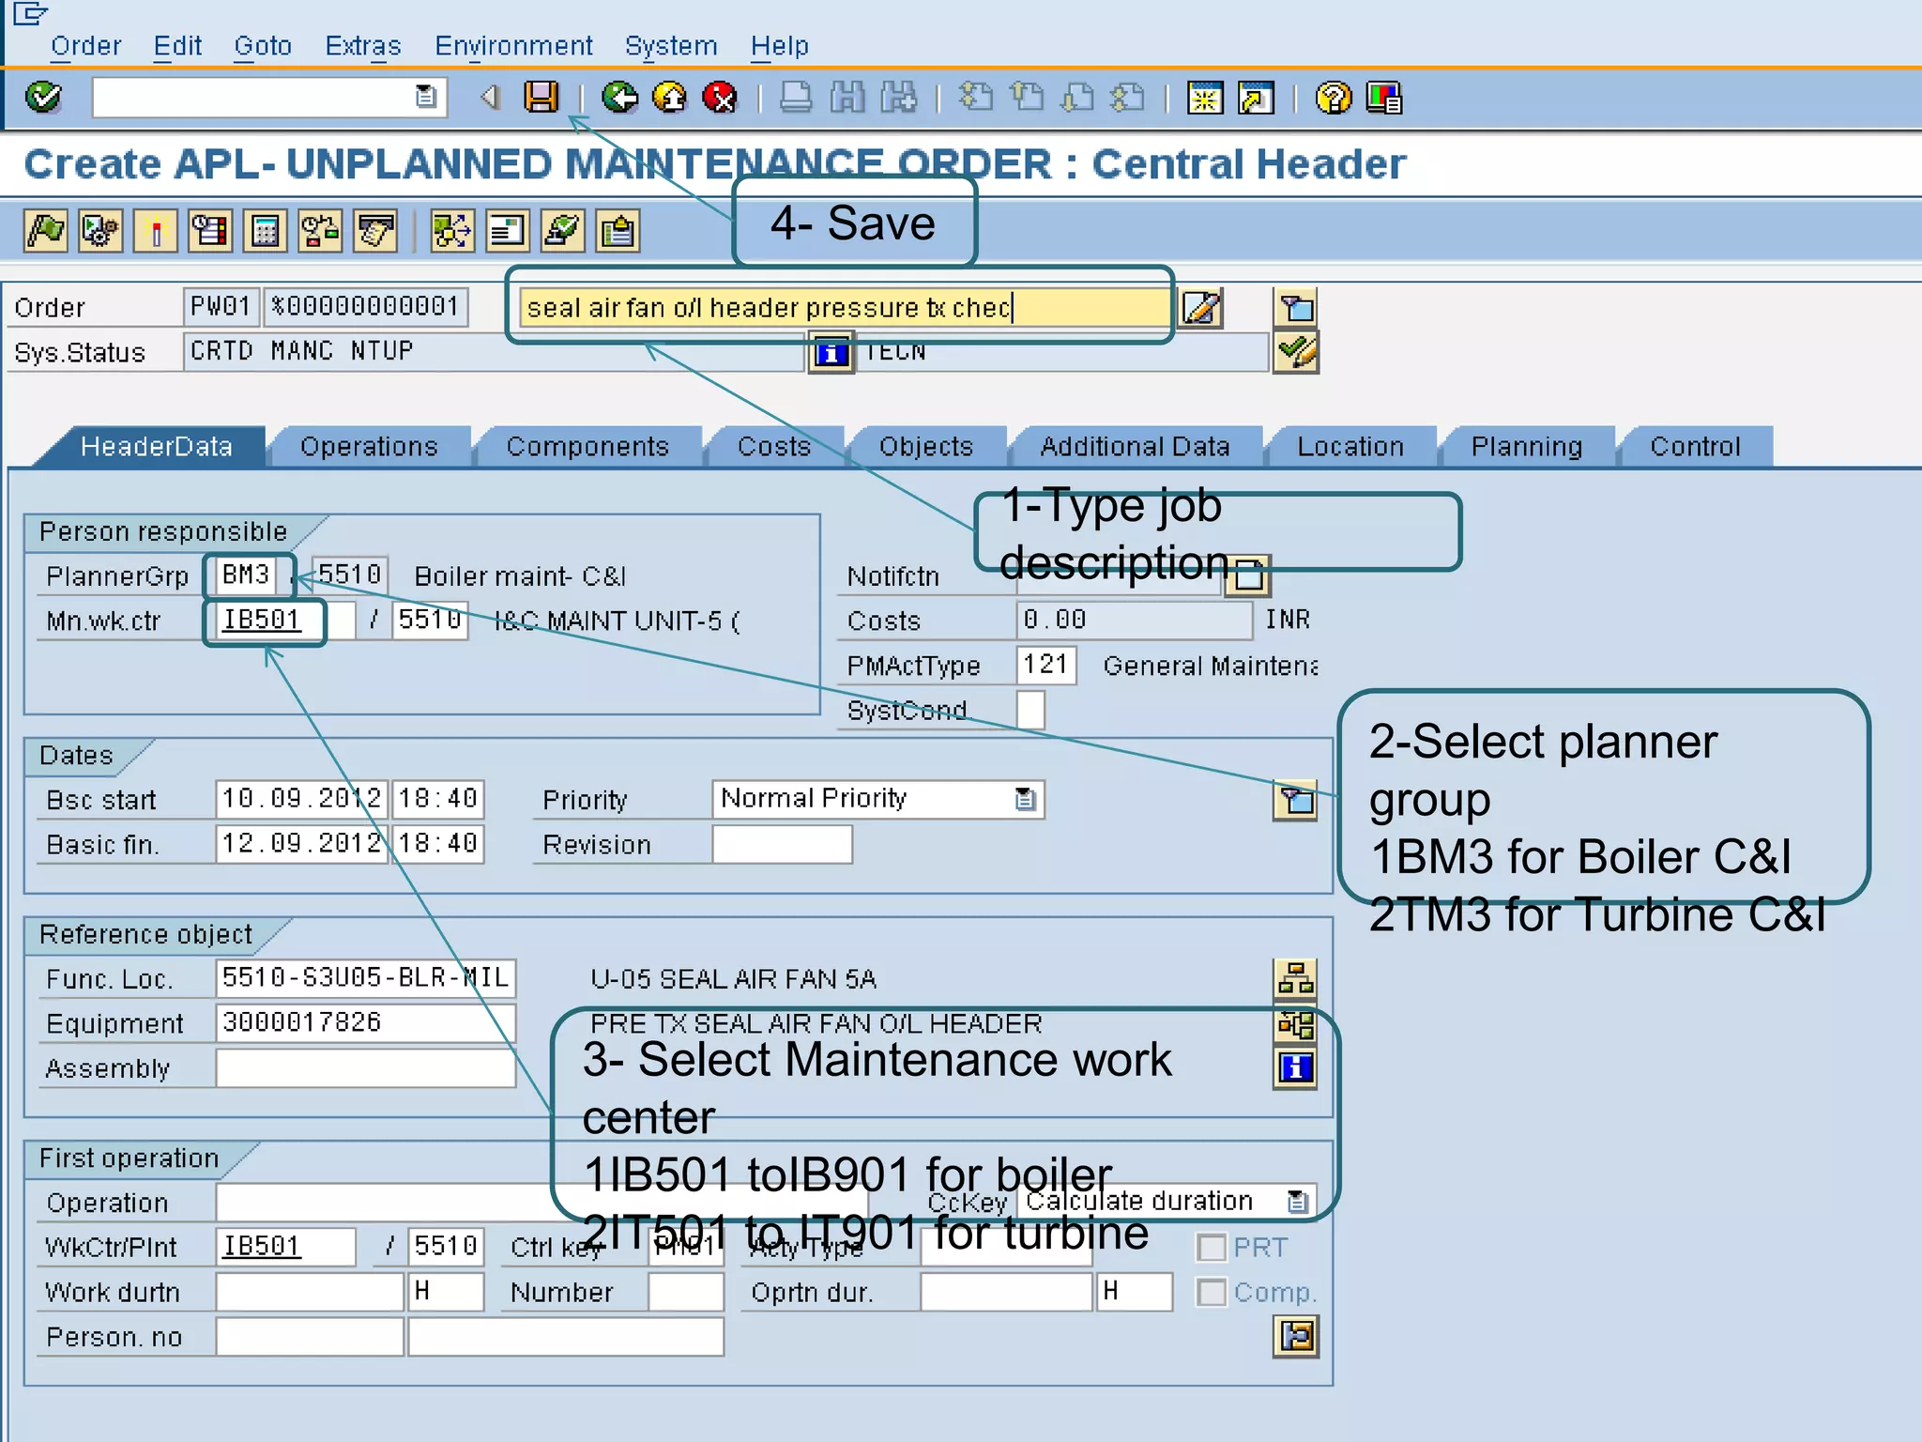Click the empty Revision field
Screen dimensions: 1922x1442
point(782,843)
